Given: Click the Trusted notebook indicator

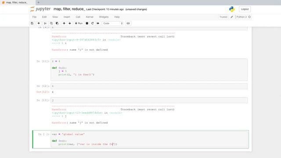Looking at the screenshot, I should point(223,17).
